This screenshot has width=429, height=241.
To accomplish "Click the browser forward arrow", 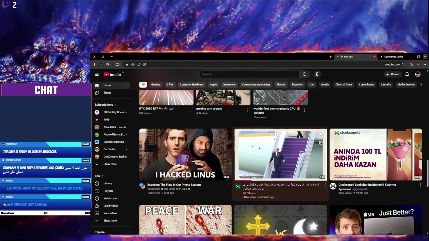I will pos(425,65).
